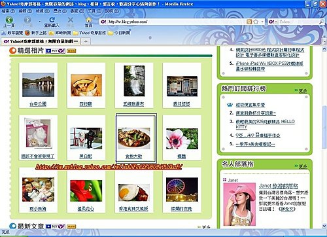Click the crown icon in 熱門訂閱排行榜
The image size is (327, 237).
point(230,105)
